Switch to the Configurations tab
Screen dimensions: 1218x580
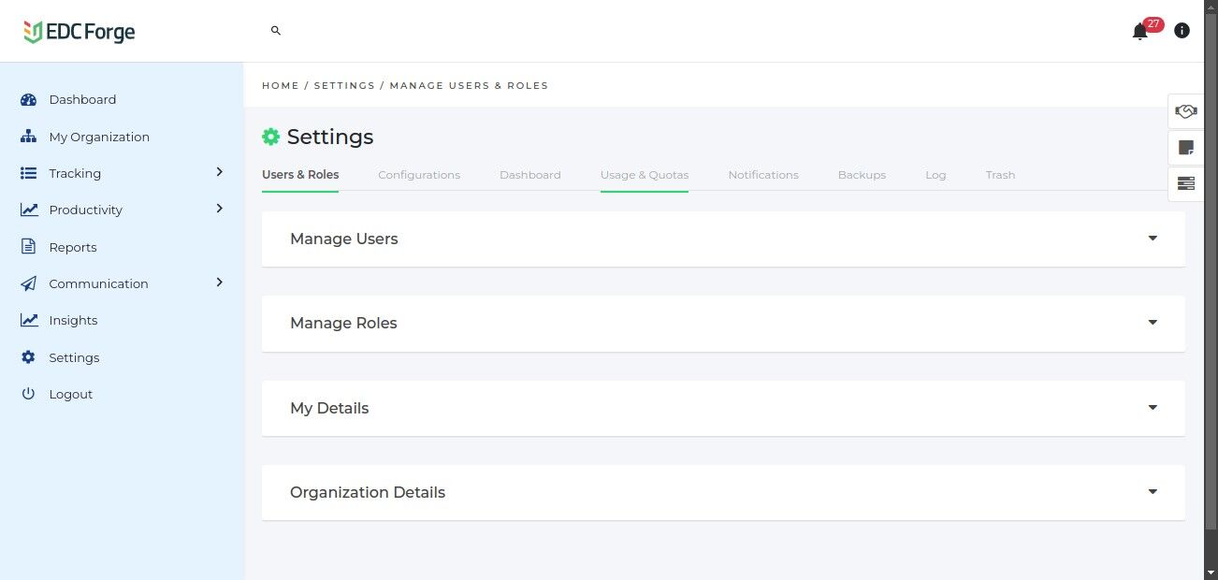(x=419, y=175)
